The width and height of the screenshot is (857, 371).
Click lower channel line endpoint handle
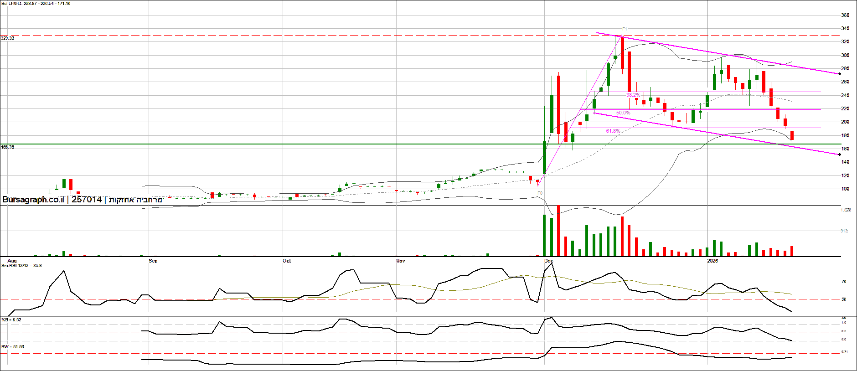840,155
